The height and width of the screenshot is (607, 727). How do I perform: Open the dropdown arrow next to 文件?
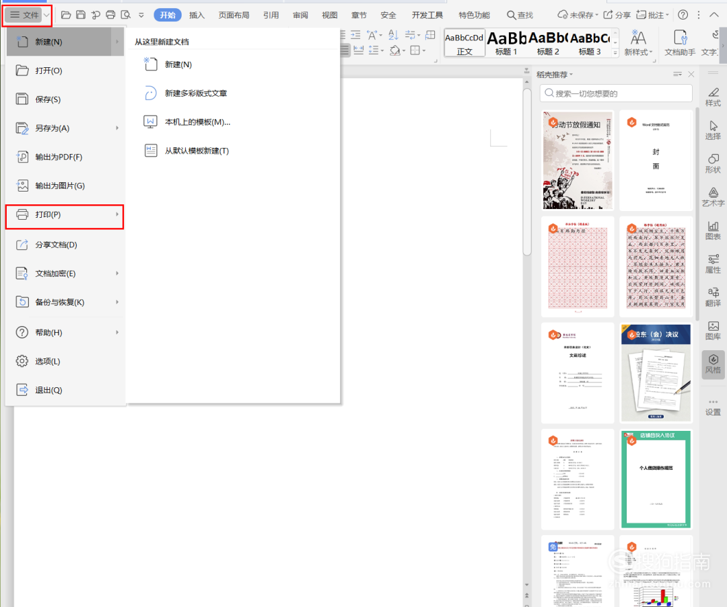46,15
